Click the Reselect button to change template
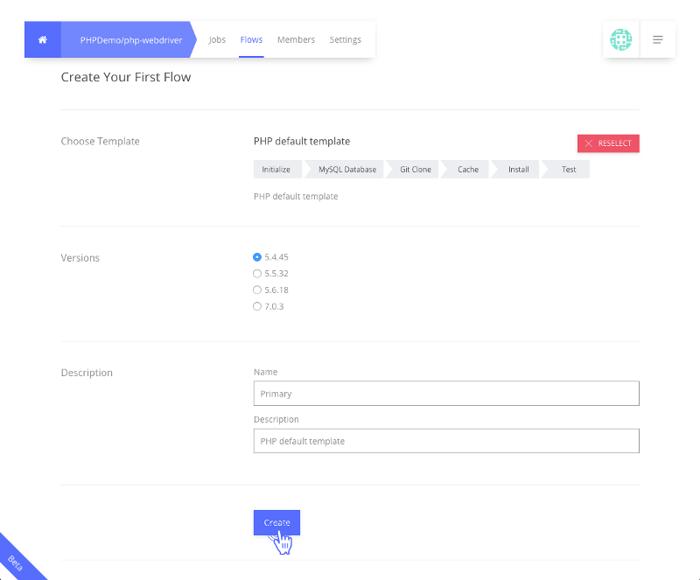Viewport: 700px width, 580px height. (x=608, y=143)
